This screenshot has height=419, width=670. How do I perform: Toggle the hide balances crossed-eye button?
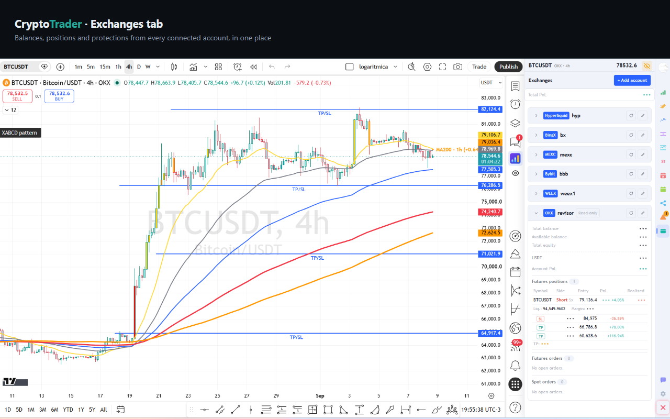[x=647, y=66]
